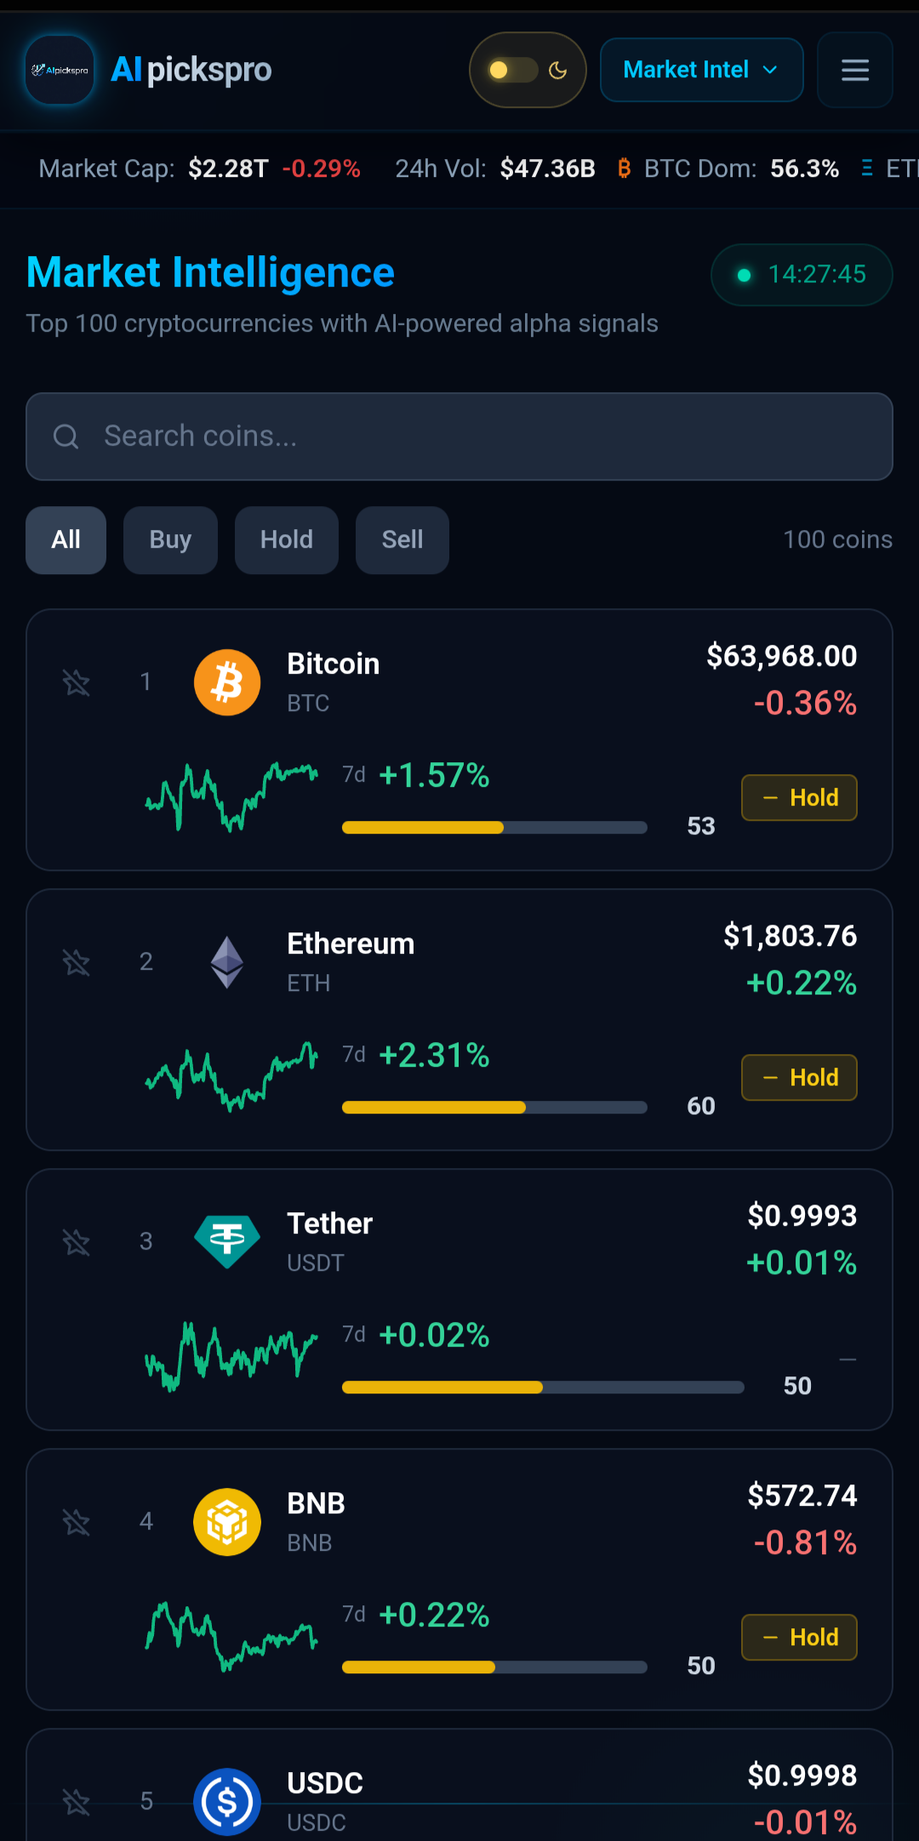Toggle BNB's watchlist star
The width and height of the screenshot is (919, 1841).
click(x=77, y=1522)
